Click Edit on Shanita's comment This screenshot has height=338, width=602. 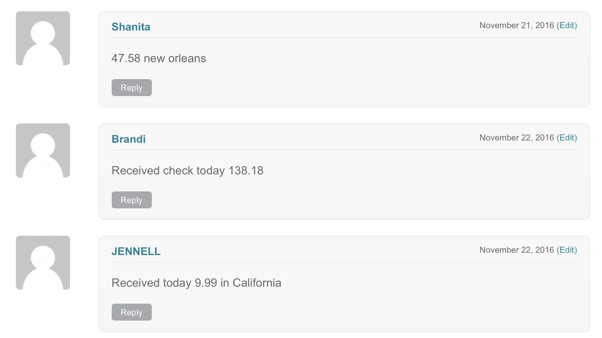[567, 25]
